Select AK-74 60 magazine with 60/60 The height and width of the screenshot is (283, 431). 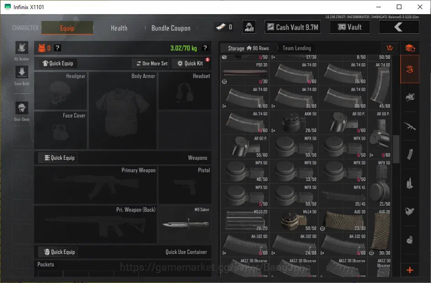coord(343,98)
